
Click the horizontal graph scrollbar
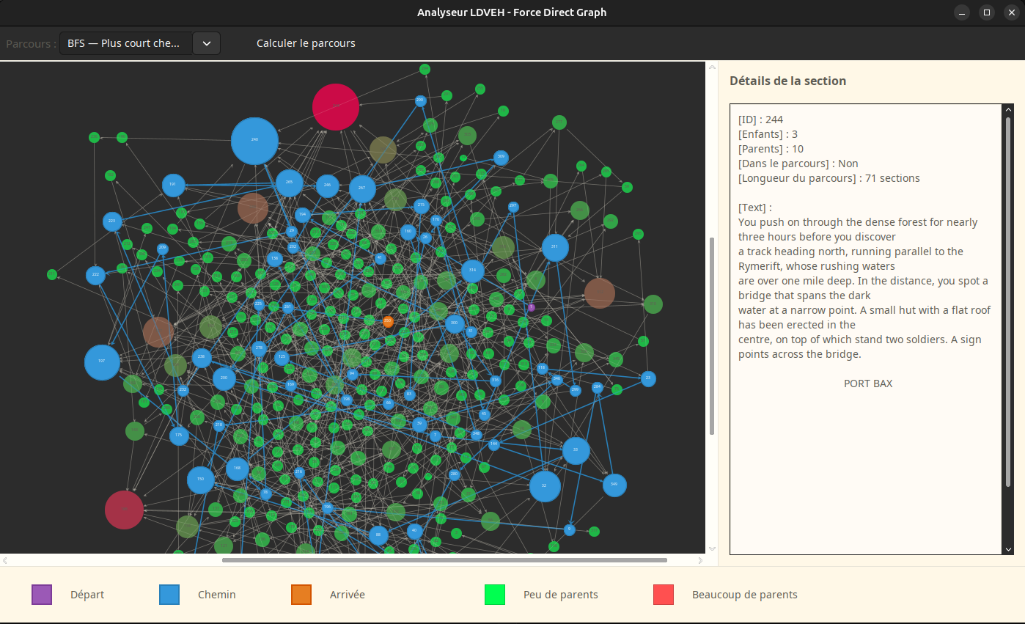(443, 560)
